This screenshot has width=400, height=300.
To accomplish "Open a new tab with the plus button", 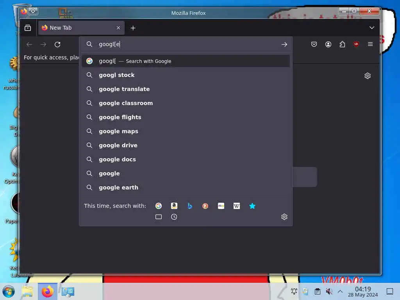I will (133, 28).
